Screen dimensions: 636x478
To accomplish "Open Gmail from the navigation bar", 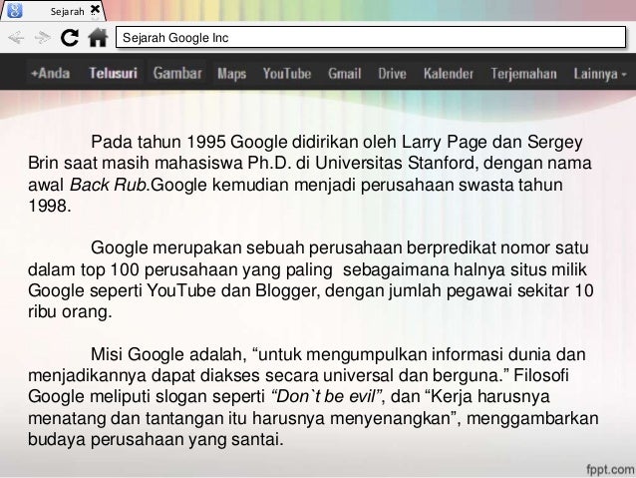I will (344, 74).
